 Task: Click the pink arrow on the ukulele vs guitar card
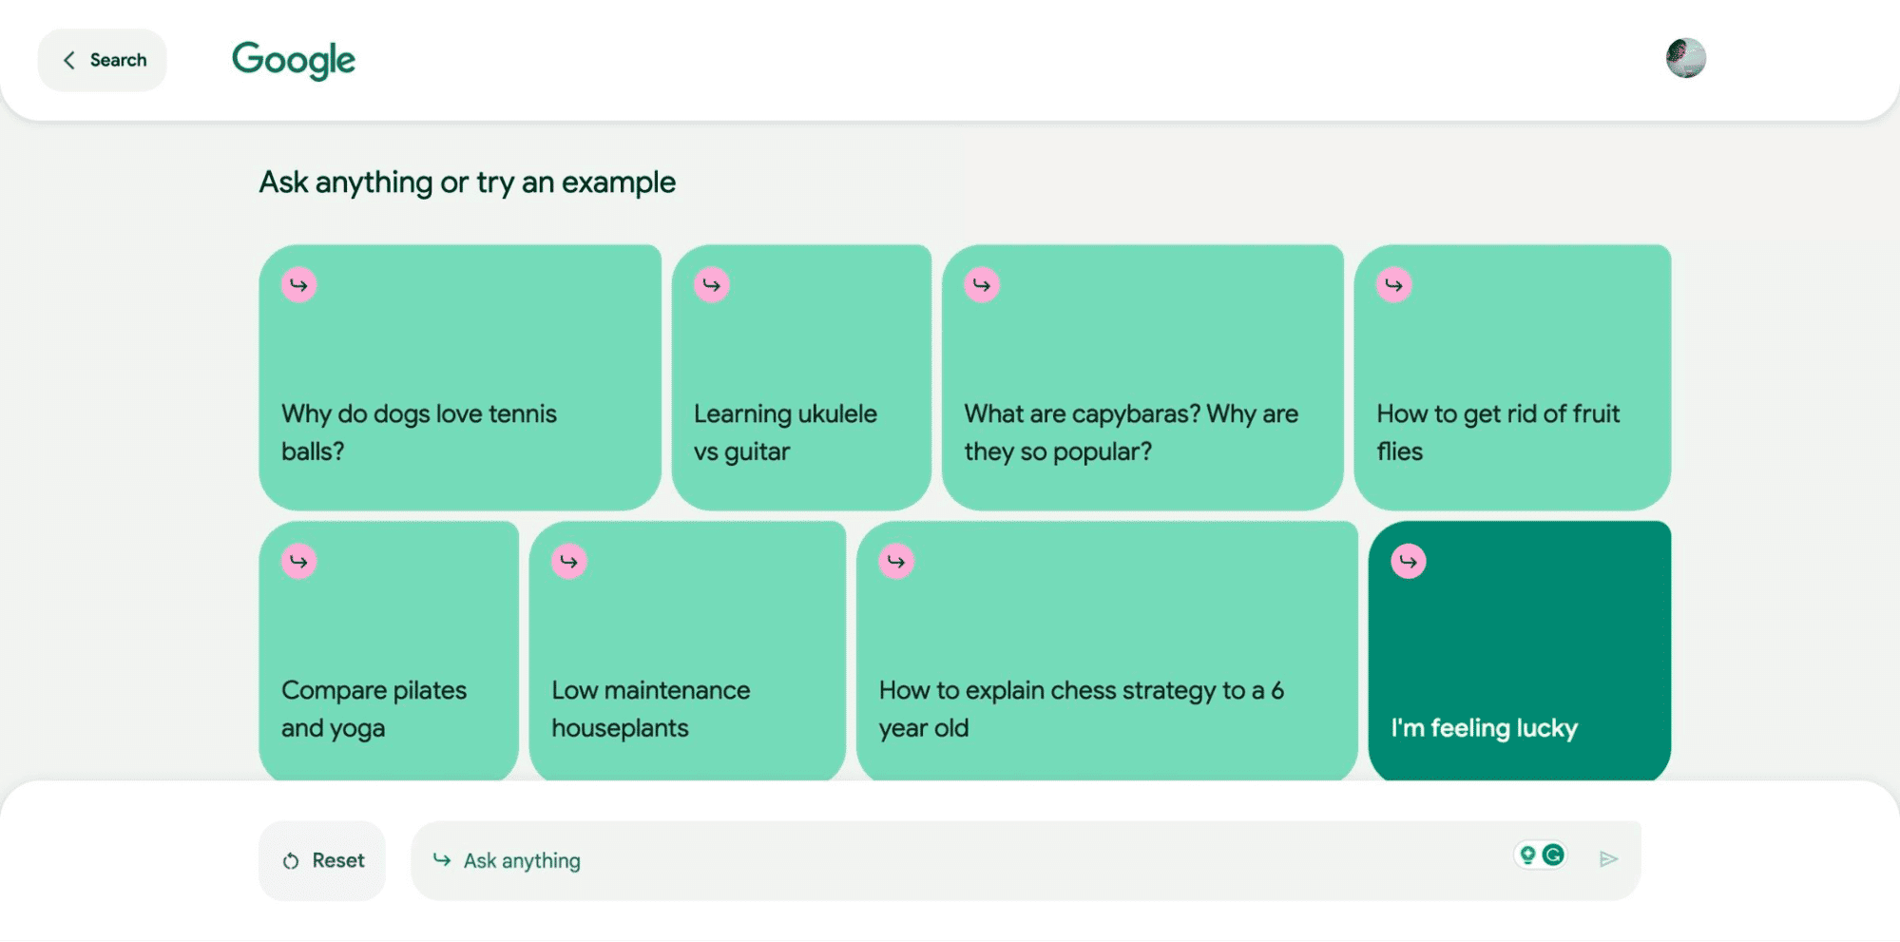[x=711, y=284]
